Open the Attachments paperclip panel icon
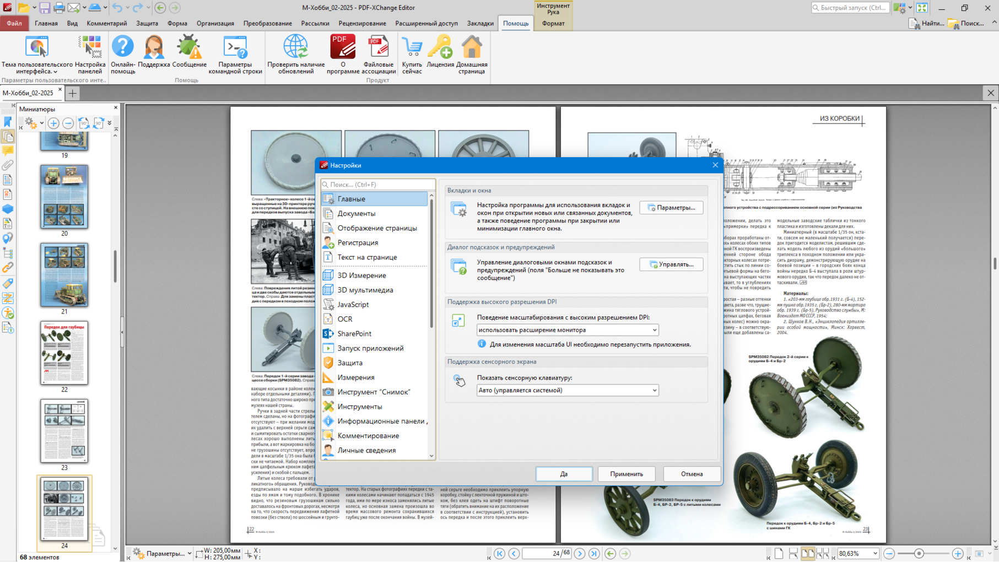Screen dimensions: 999x562 tap(8, 165)
